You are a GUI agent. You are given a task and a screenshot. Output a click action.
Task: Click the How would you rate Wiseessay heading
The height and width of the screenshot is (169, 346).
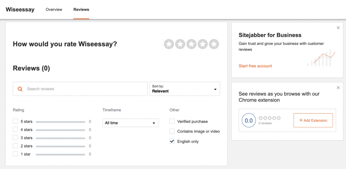point(65,44)
